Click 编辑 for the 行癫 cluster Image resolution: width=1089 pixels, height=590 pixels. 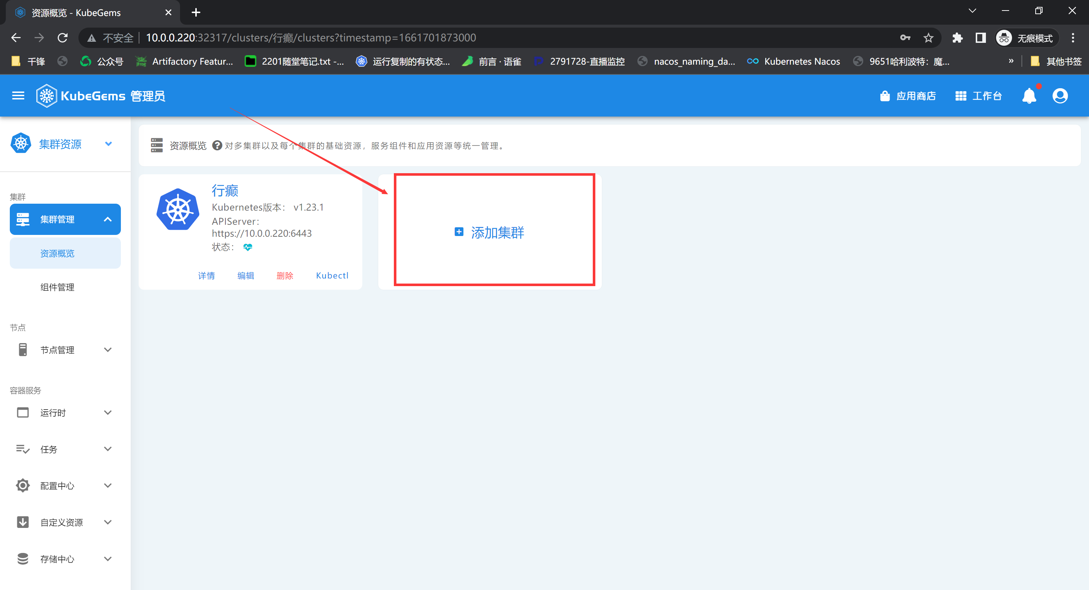click(x=246, y=276)
